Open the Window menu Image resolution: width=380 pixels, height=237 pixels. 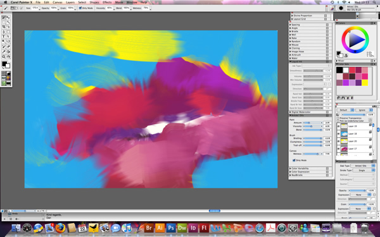coord(132,2)
